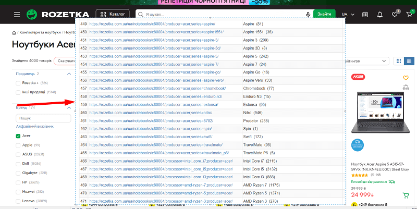Image resolution: width=417 pixels, height=209 pixels.
Task: Open the sorting dropdown arrow
Action: tap(384, 61)
